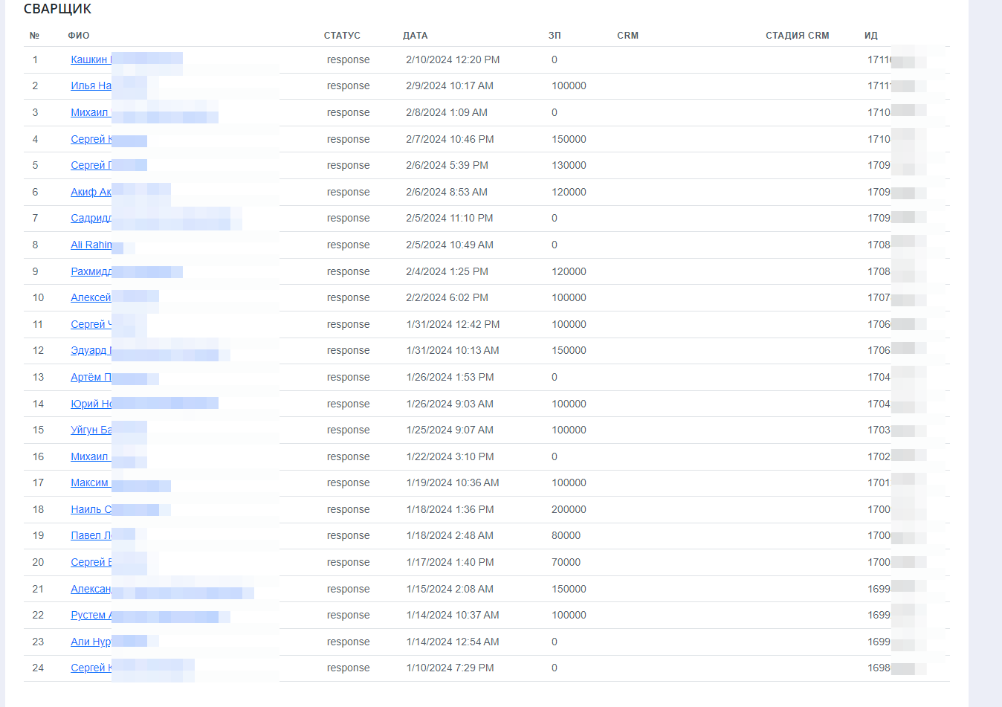Click the Уйгун candidate link
This screenshot has width=1002, height=707.
91,430
